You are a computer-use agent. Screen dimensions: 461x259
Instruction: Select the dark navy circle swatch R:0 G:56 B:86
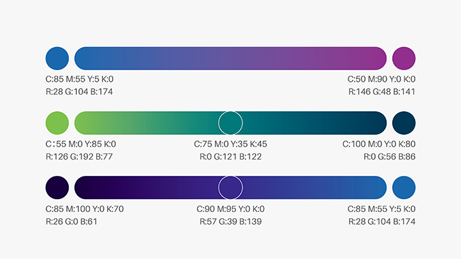[x=404, y=123]
